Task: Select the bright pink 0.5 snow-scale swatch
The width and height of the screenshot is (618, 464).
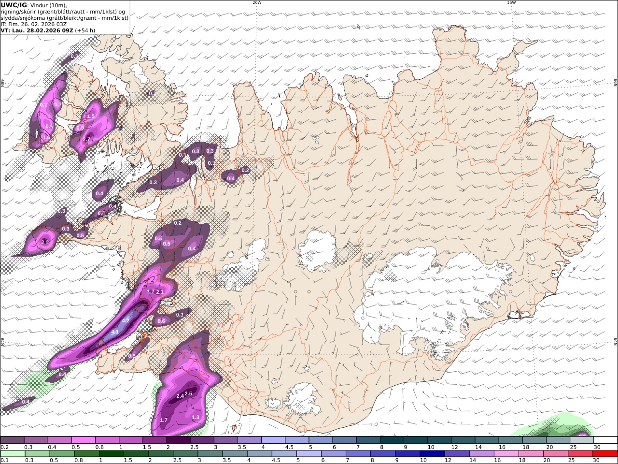Action: pyautogui.click(x=83, y=440)
